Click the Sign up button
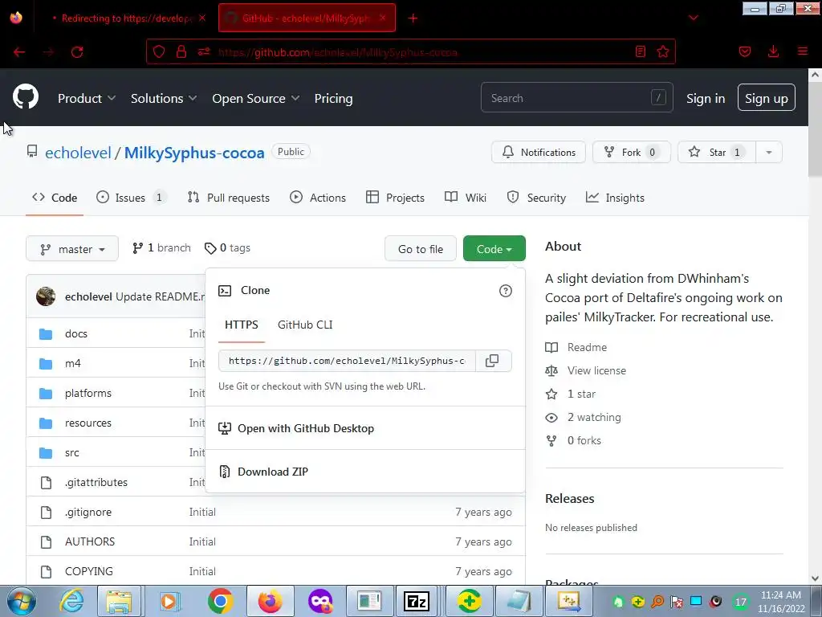This screenshot has height=617, width=822. (x=766, y=98)
